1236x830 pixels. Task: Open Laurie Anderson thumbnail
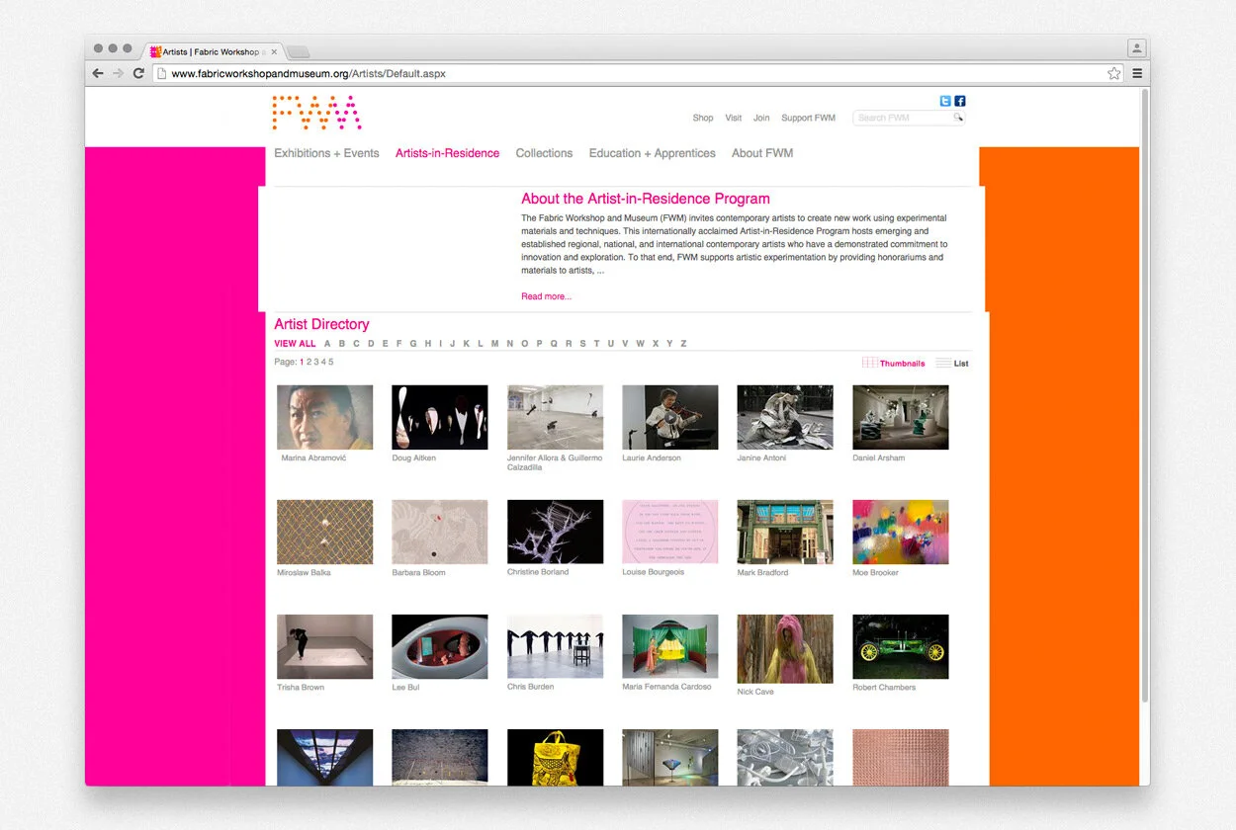click(x=670, y=417)
